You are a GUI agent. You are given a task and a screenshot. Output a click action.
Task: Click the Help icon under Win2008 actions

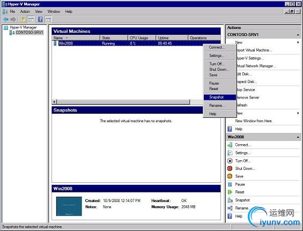(x=230, y=216)
